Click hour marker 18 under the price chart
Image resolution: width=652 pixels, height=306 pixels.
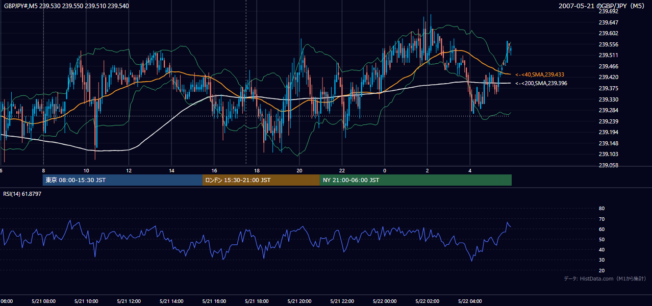pyautogui.click(x=257, y=170)
